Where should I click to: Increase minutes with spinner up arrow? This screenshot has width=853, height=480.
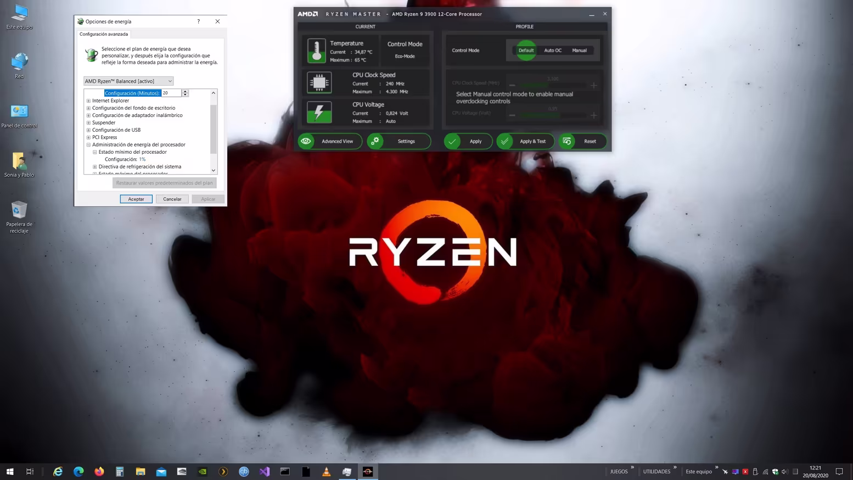pos(185,91)
